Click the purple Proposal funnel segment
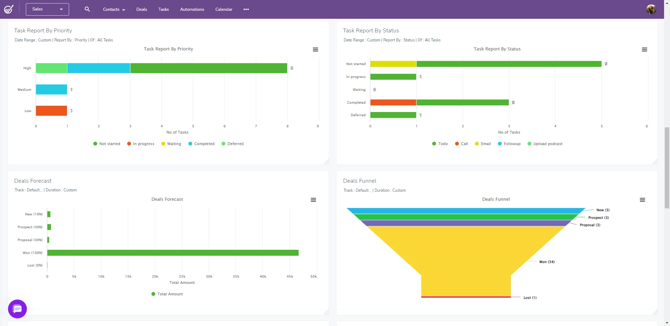Screen dimensions: 670x326 [x=466, y=223]
